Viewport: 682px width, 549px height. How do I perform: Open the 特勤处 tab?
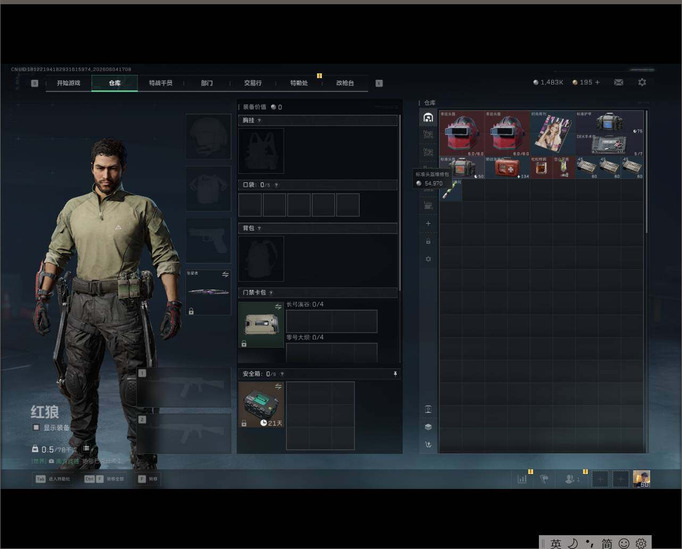point(299,83)
